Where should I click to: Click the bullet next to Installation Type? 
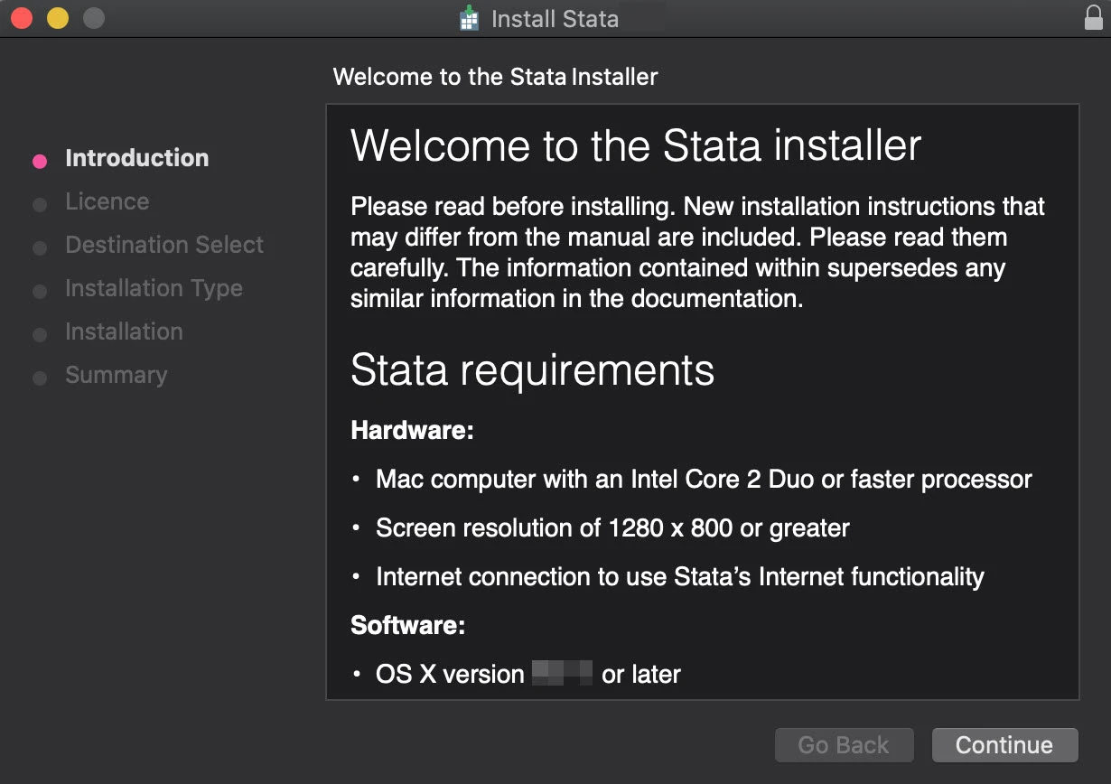click(x=40, y=292)
